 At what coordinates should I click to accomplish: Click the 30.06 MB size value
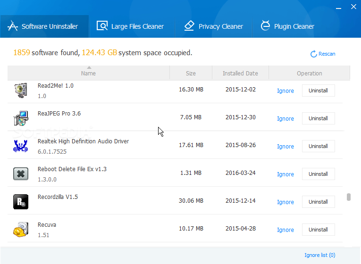tap(191, 200)
